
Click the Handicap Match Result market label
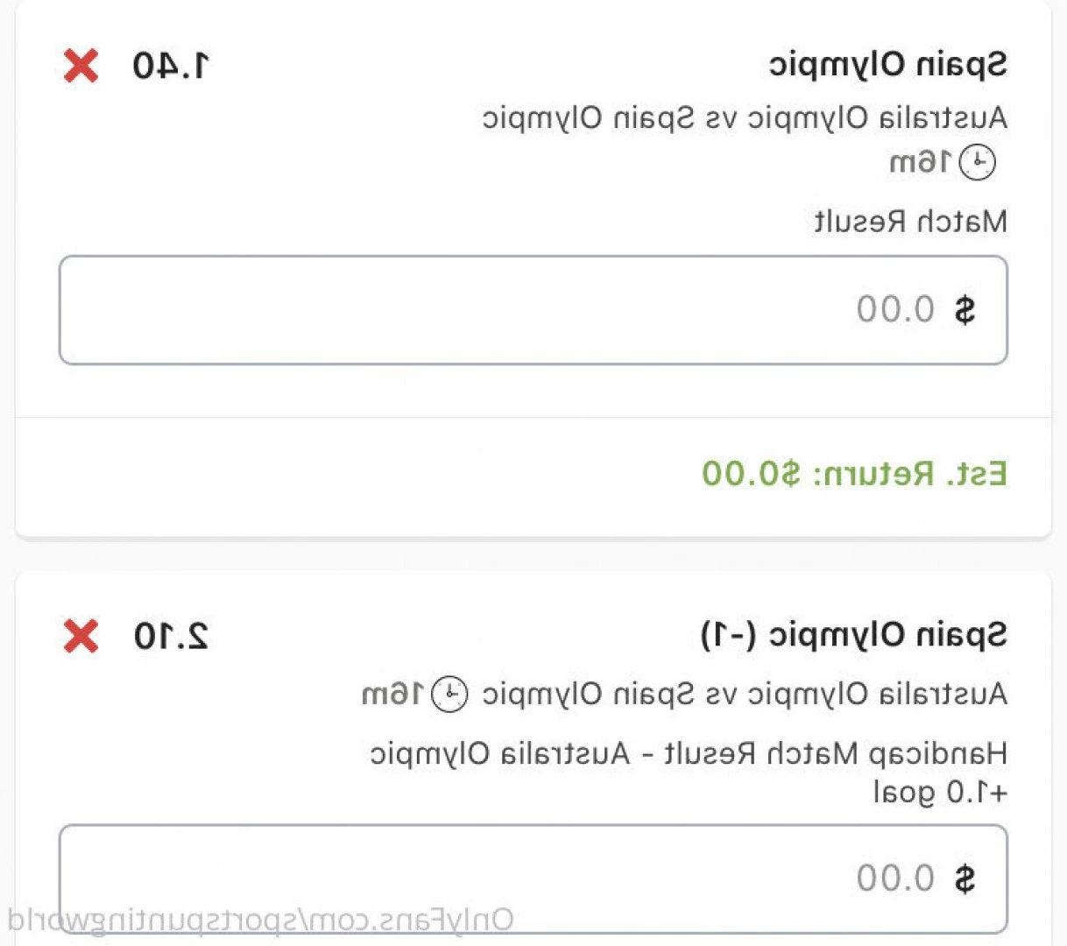689,754
